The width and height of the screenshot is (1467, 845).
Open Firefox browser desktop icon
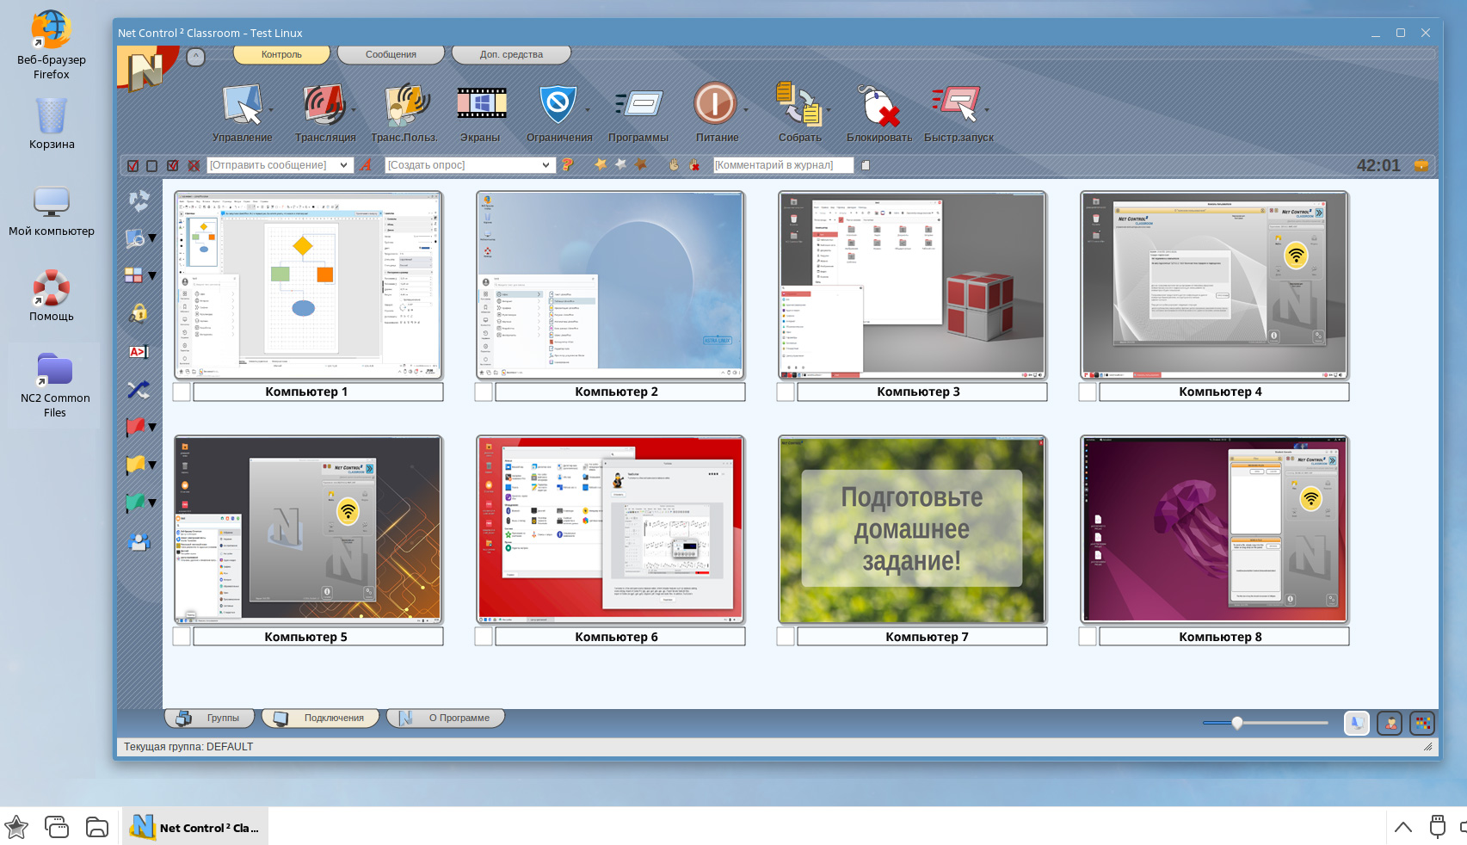pyautogui.click(x=52, y=45)
